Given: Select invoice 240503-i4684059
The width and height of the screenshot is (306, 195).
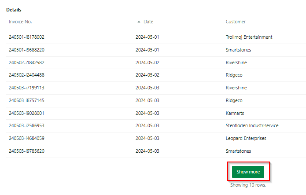Looking at the screenshot, I should pyautogui.click(x=26, y=138).
